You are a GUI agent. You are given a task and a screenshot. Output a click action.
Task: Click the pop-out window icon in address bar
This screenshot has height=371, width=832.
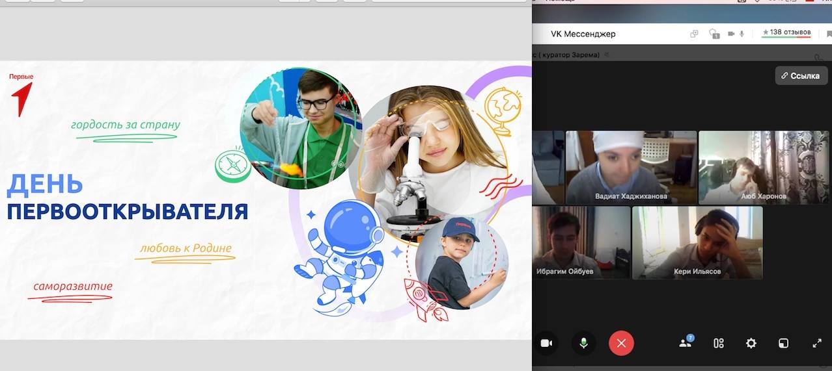pos(694,34)
